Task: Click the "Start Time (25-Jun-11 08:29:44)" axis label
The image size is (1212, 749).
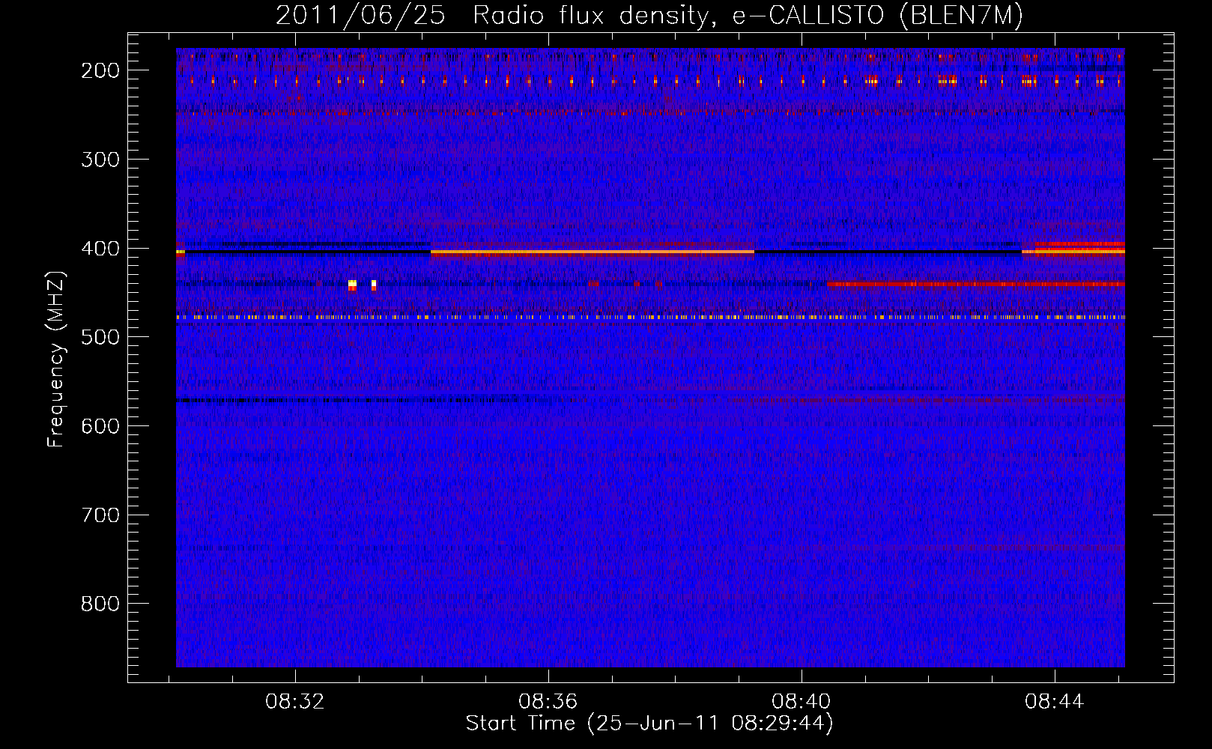Action: click(x=649, y=724)
